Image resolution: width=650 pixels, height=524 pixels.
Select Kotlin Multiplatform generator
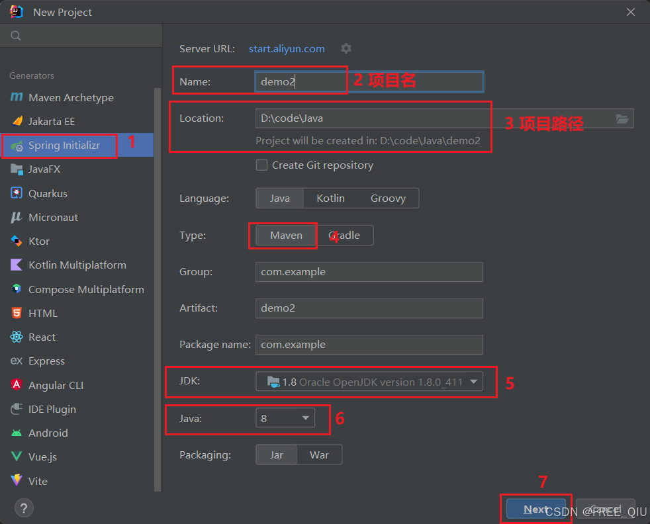tap(77, 265)
